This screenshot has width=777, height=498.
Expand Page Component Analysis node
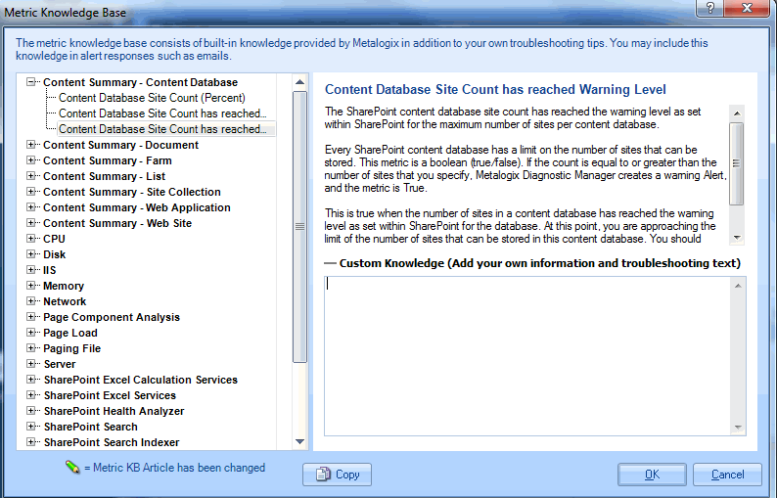(30, 317)
